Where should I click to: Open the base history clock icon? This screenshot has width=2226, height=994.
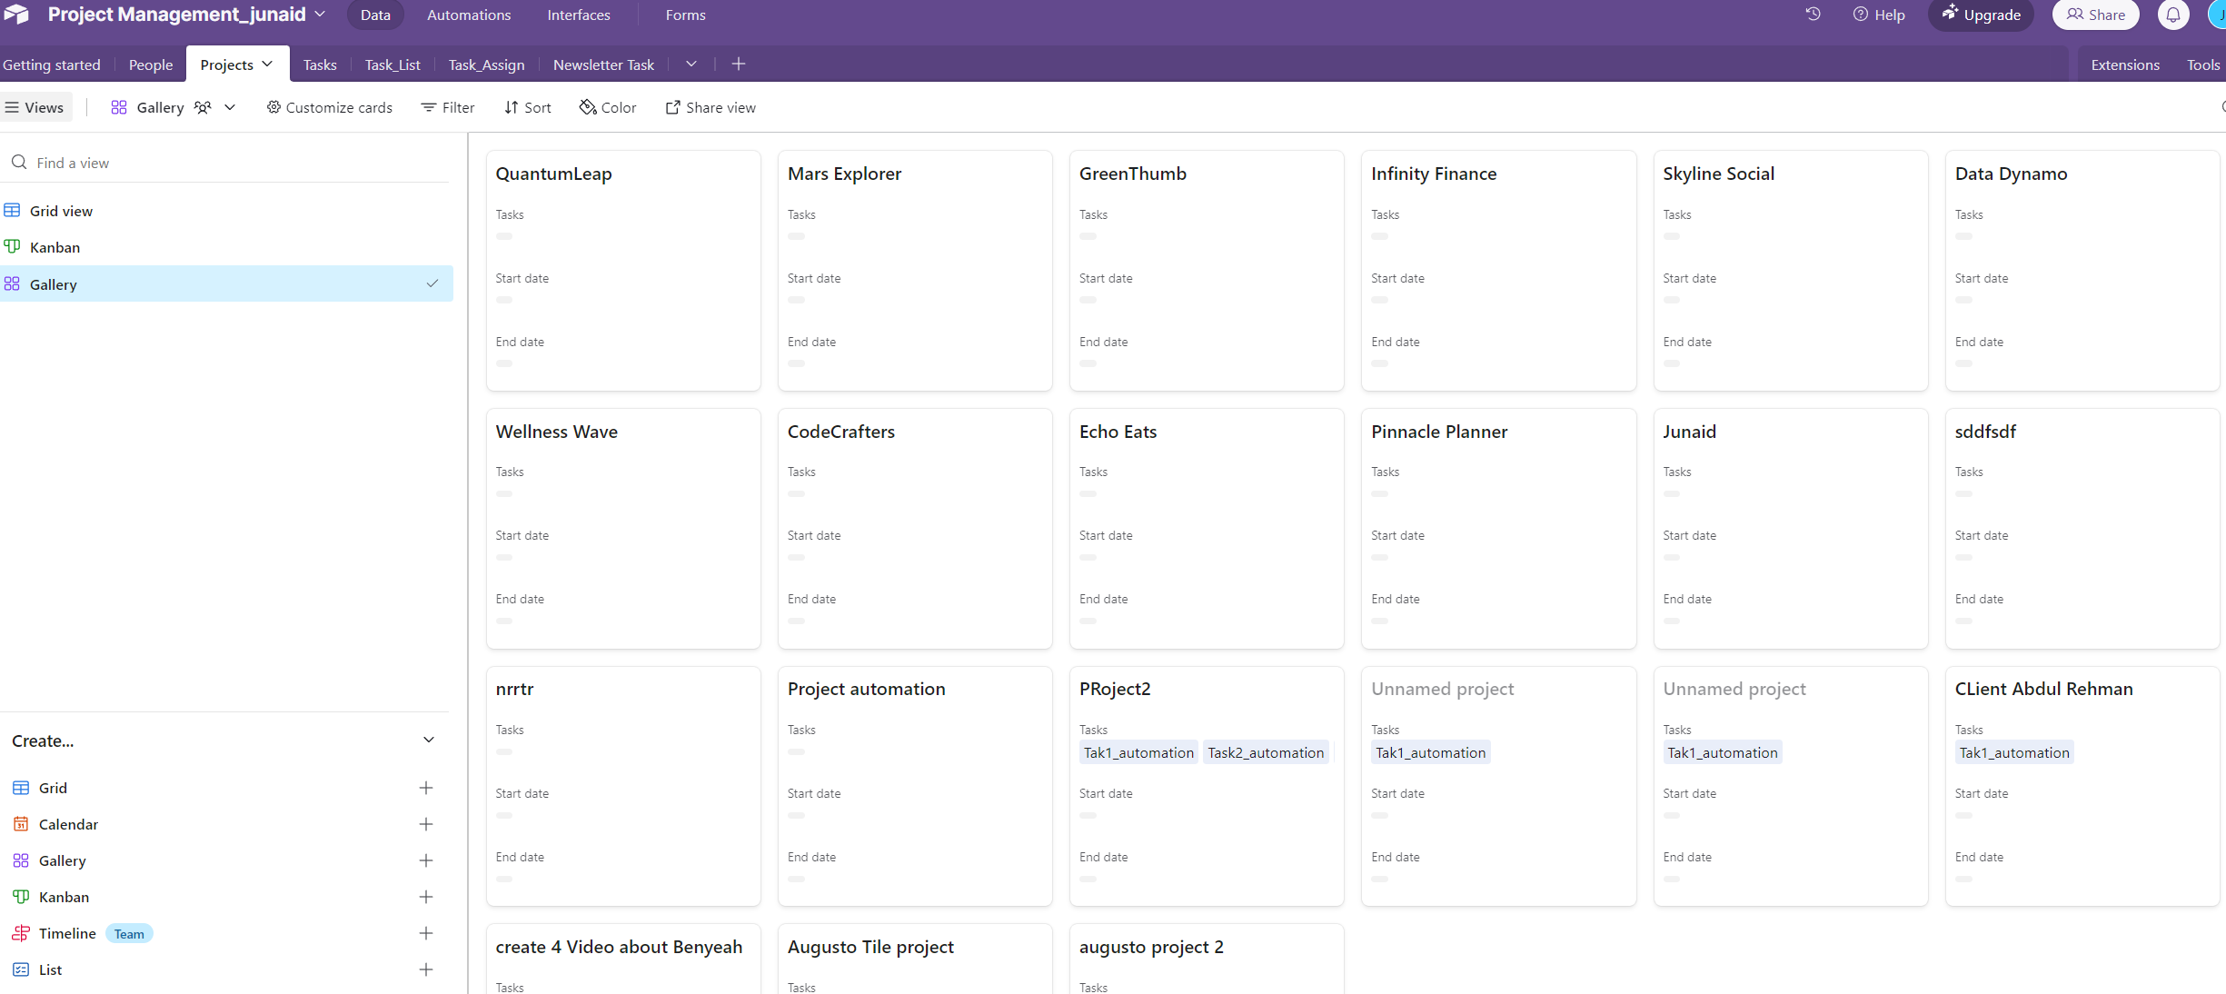[1813, 15]
